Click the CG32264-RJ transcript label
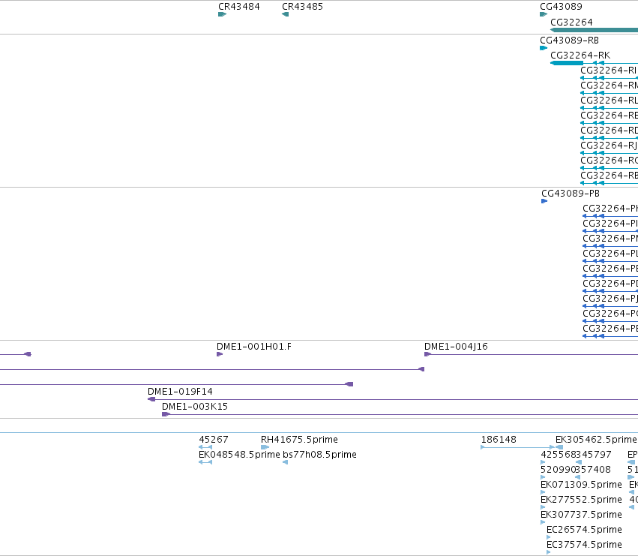Image resolution: width=638 pixels, height=556 pixels. tap(609, 146)
